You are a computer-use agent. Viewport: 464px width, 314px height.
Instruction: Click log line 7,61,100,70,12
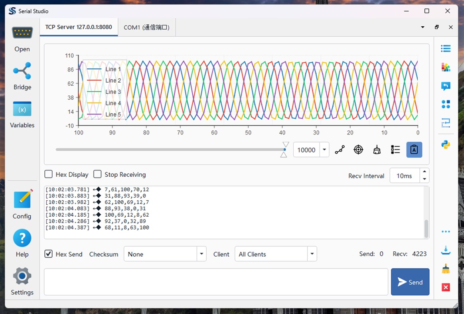coord(97,190)
